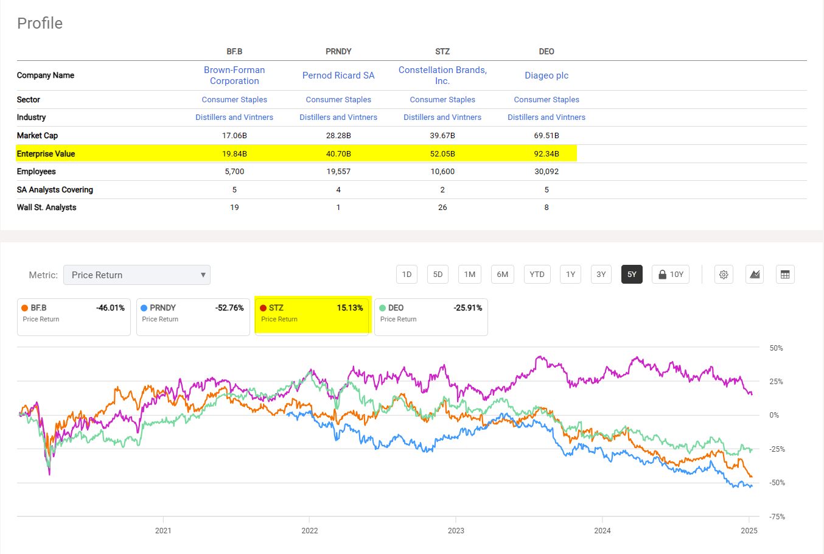The image size is (824, 554).
Task: Click the red STZ legend dot
Action: point(264,308)
